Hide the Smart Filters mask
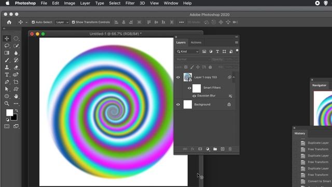Image resolution: width=332 pixels, height=187 pixels. click(x=189, y=88)
